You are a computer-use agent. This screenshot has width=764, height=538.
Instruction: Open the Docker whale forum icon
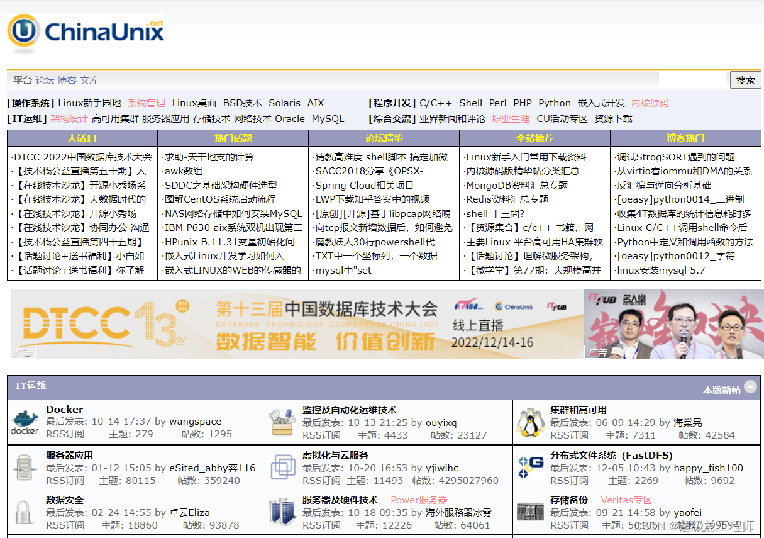click(x=25, y=422)
